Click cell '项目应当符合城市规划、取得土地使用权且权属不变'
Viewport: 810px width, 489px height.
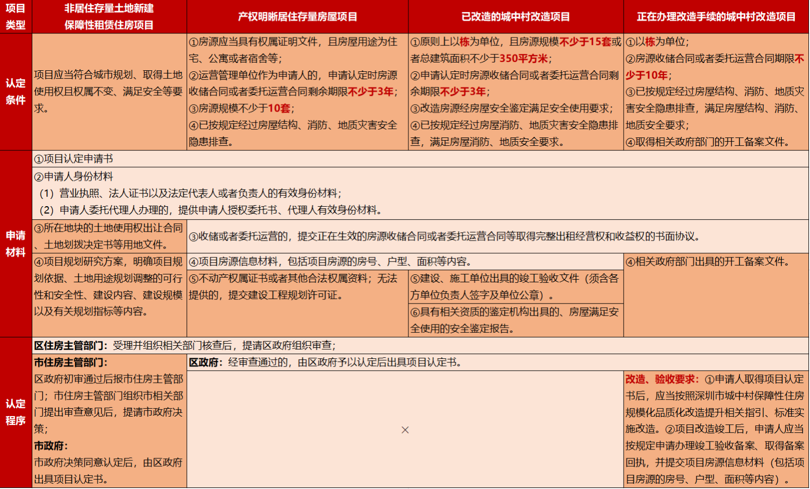[109, 92]
